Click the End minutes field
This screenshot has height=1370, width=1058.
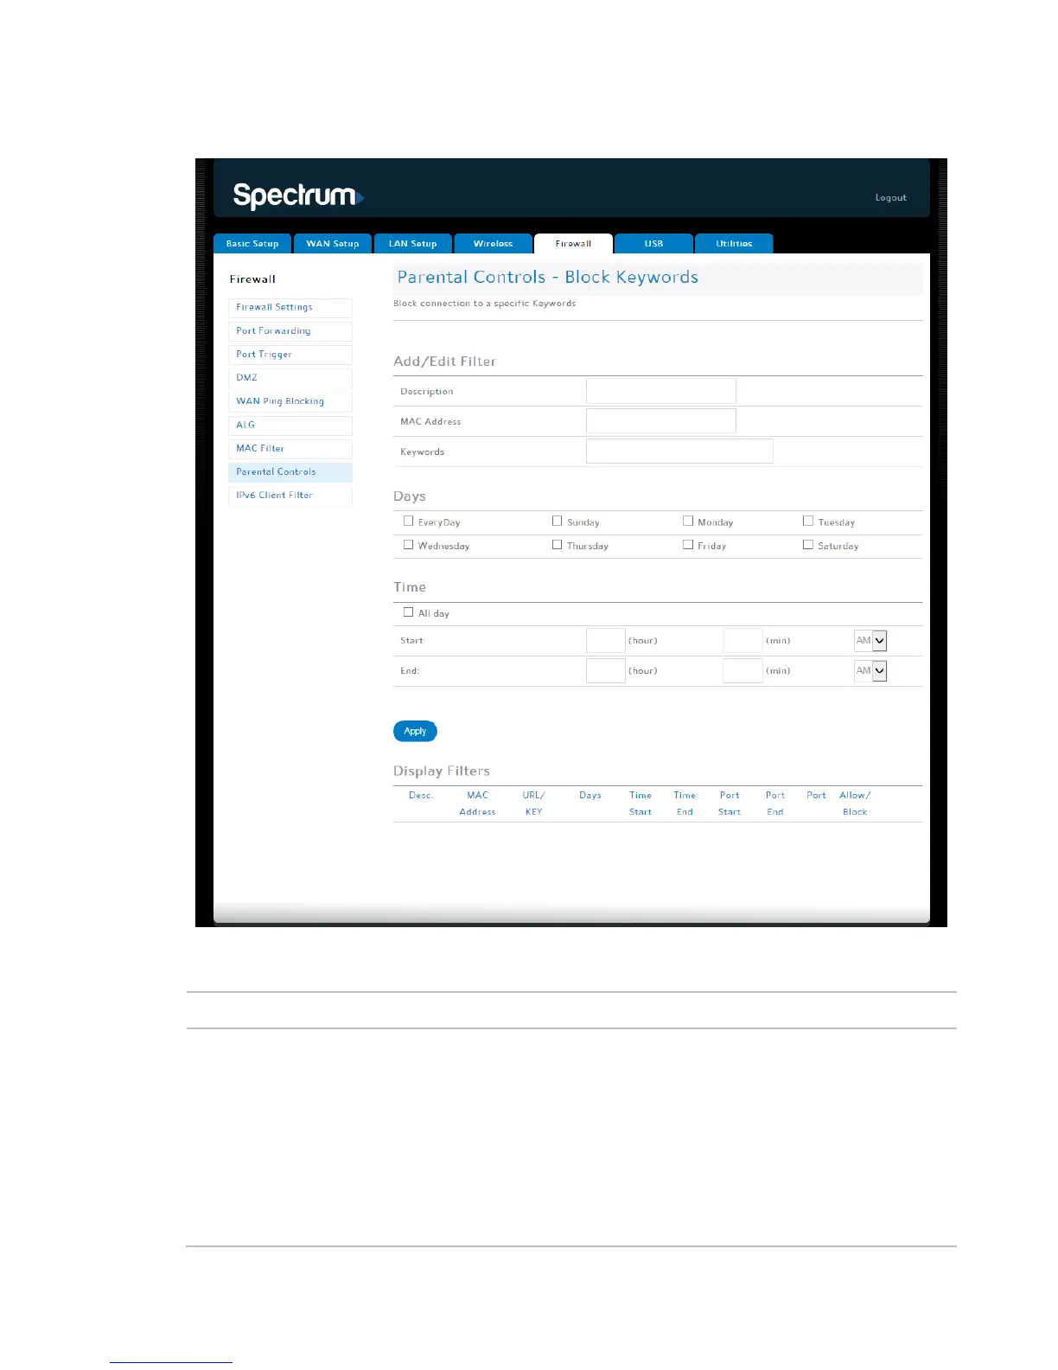pos(743,671)
